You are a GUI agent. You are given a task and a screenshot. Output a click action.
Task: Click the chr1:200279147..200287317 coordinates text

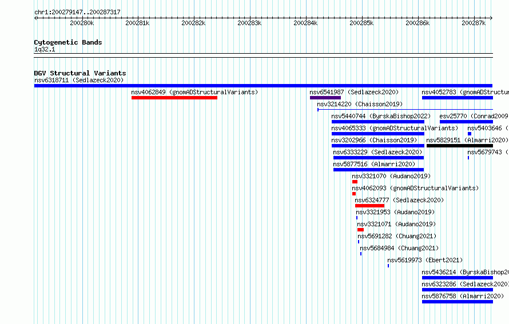pyautogui.click(x=77, y=13)
